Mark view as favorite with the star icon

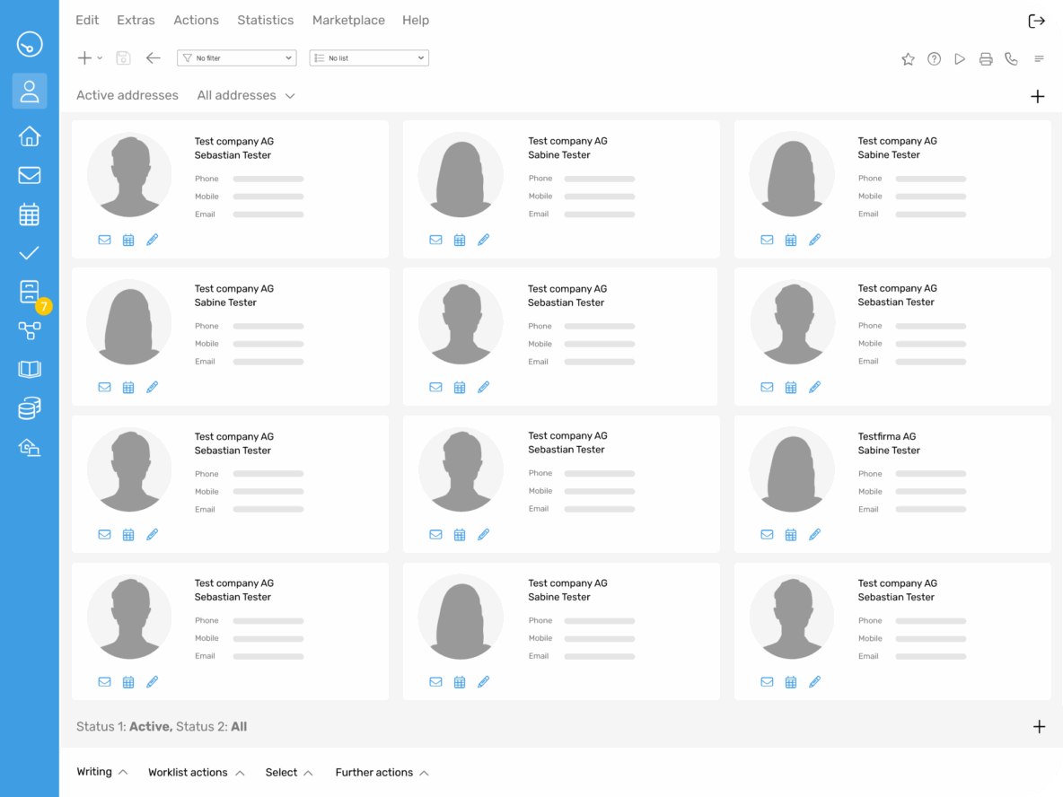pyautogui.click(x=908, y=57)
